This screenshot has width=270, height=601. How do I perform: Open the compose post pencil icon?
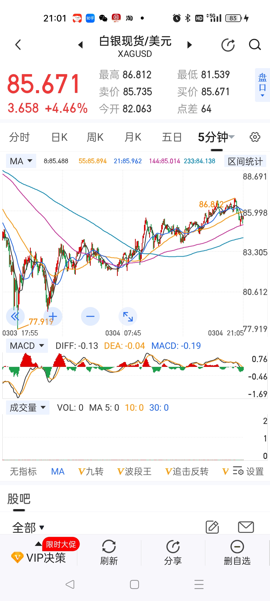(x=212, y=527)
